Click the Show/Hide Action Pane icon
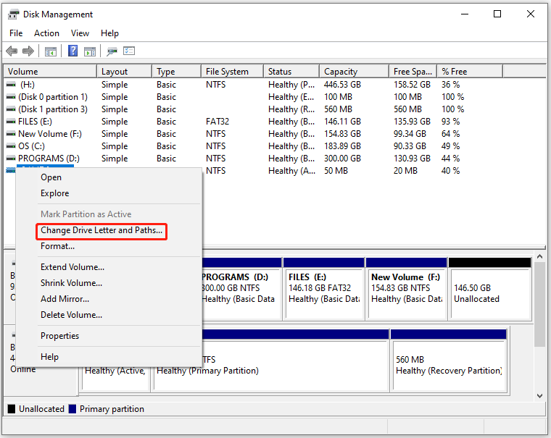The width and height of the screenshot is (551, 438). tap(90, 51)
